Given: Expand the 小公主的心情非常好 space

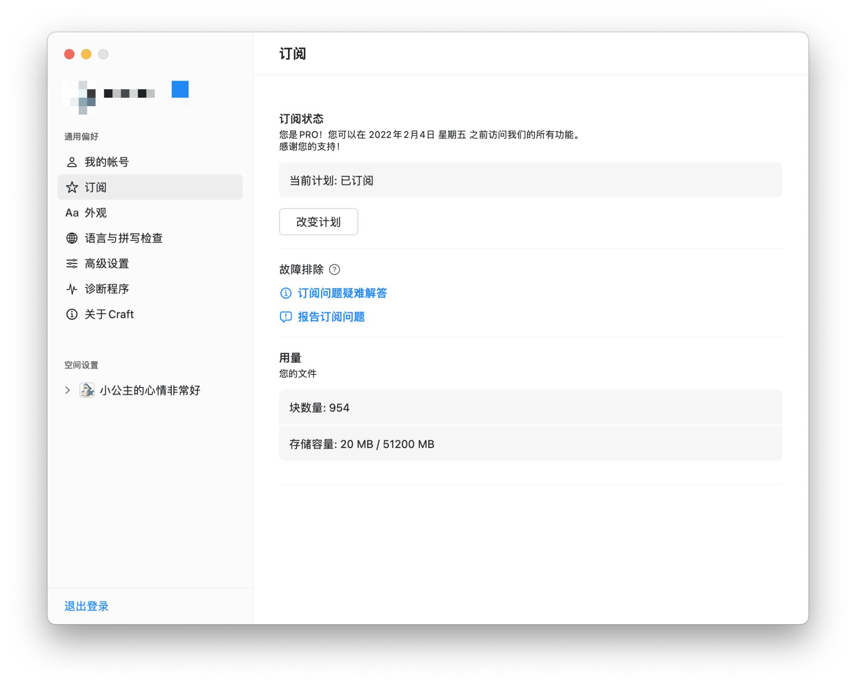Looking at the screenshot, I should pyautogui.click(x=67, y=390).
